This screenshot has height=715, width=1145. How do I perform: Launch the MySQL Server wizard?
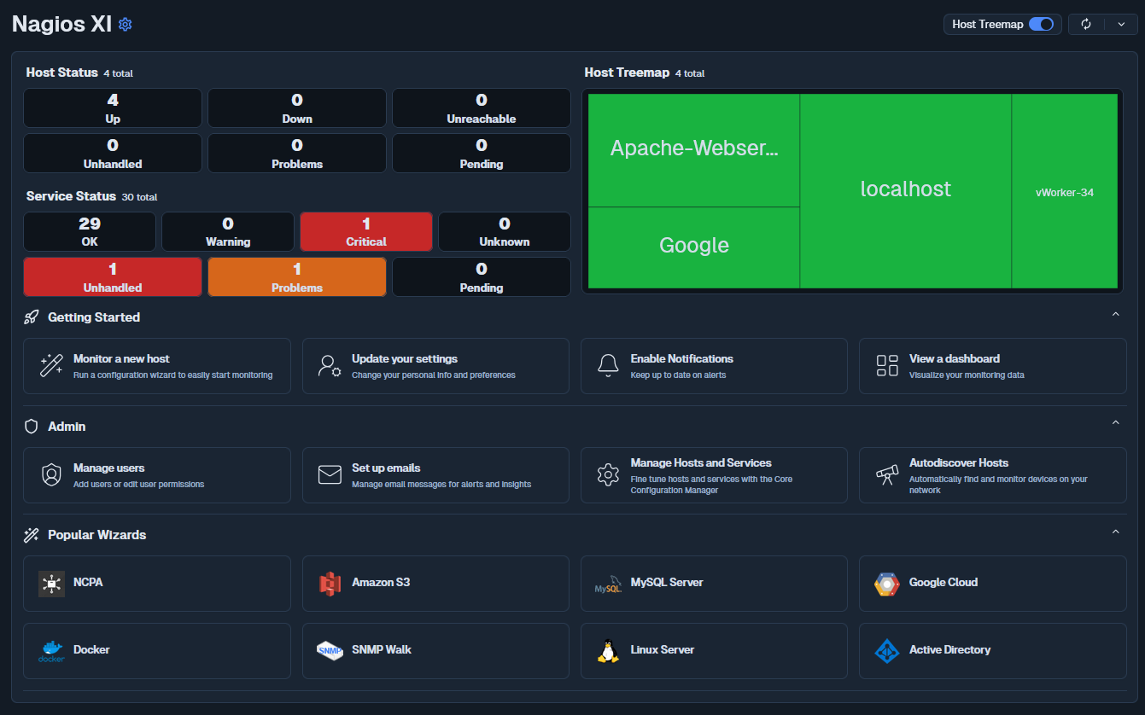pyautogui.click(x=608, y=583)
